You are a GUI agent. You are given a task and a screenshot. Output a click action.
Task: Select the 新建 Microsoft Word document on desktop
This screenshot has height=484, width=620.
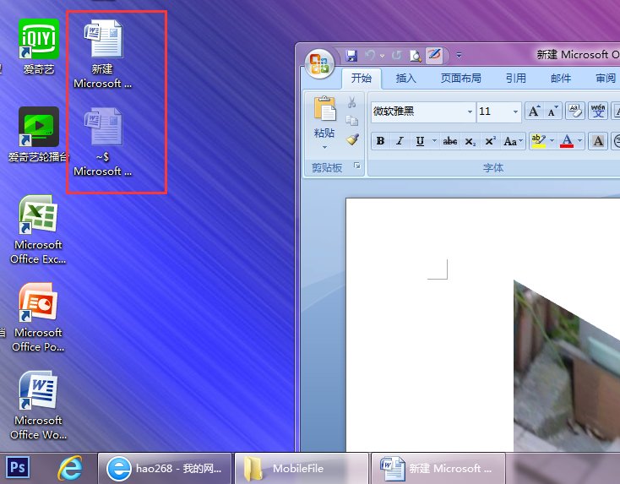click(x=103, y=54)
